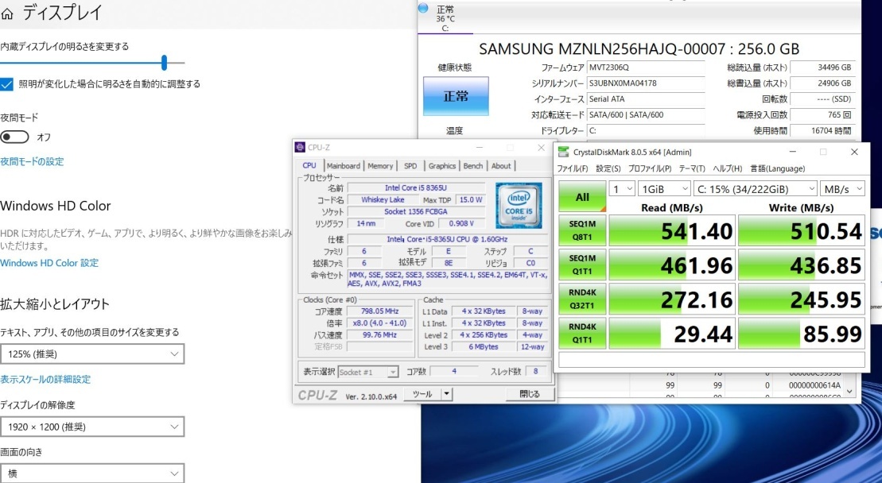This screenshot has width=882, height=483.
Task: Start the RND4K Q32T1 benchmark test
Action: tap(582, 299)
